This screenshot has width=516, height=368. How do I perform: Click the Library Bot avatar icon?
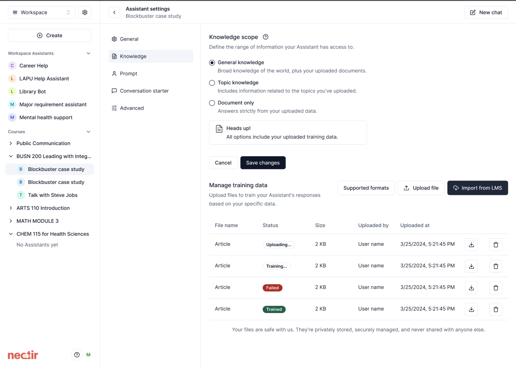pos(12,91)
